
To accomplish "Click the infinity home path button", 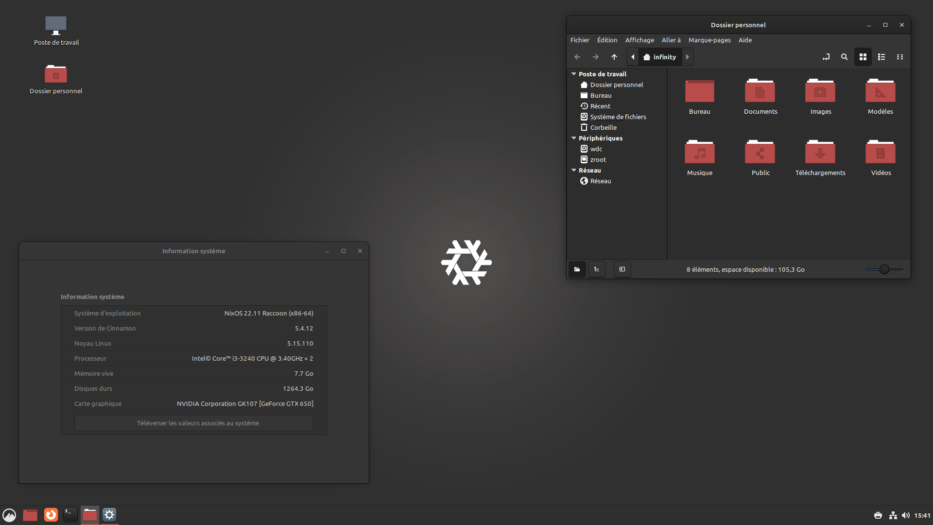I will (660, 57).
